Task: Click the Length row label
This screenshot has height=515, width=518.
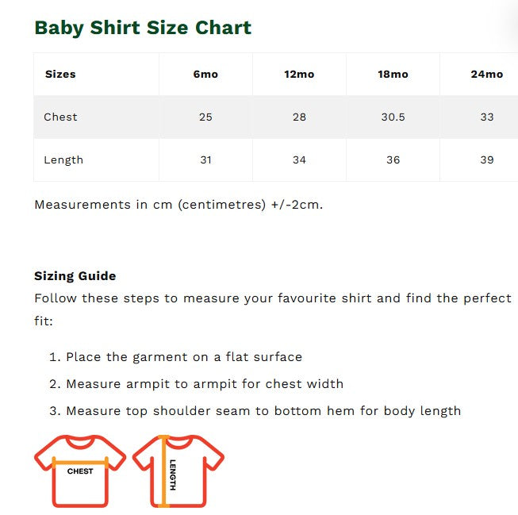Action: click(x=63, y=160)
